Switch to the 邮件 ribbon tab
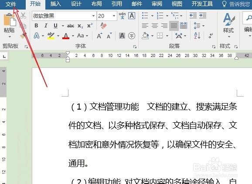The width and height of the screenshot is (252, 184). (x=137, y=4)
